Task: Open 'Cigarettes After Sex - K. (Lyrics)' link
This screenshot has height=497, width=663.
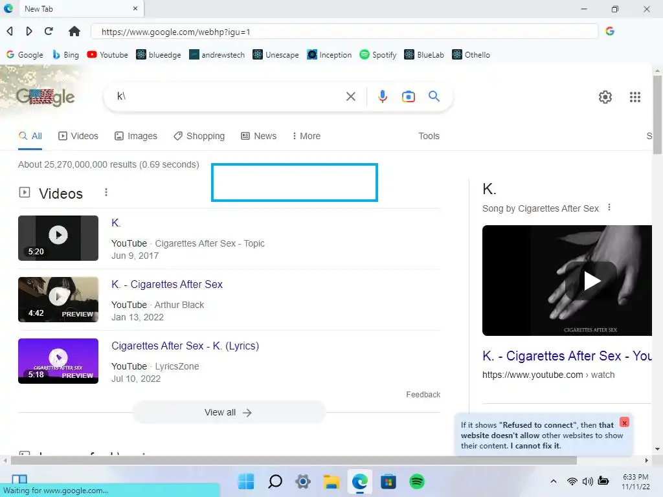Action: (185, 346)
